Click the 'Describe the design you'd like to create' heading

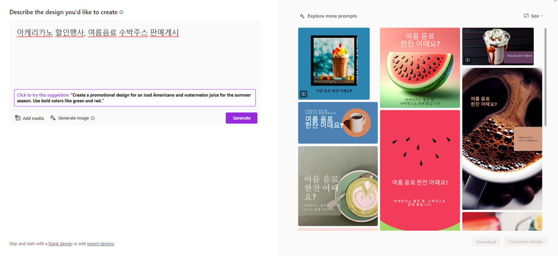(63, 12)
